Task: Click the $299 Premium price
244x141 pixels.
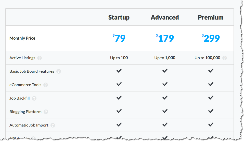Action: point(211,38)
